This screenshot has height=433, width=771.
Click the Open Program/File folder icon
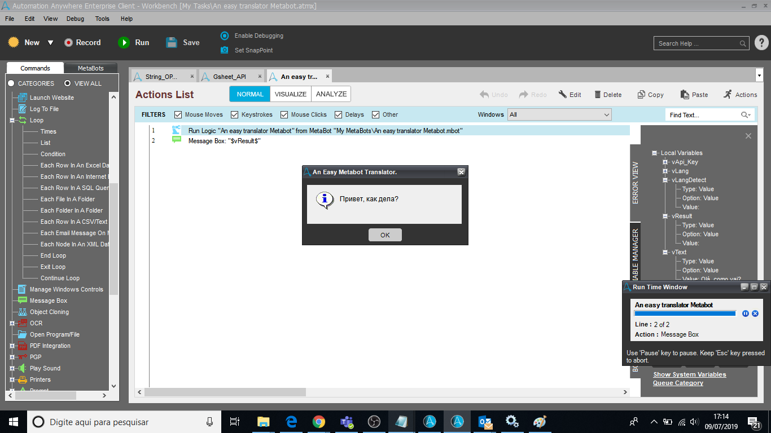click(23, 334)
